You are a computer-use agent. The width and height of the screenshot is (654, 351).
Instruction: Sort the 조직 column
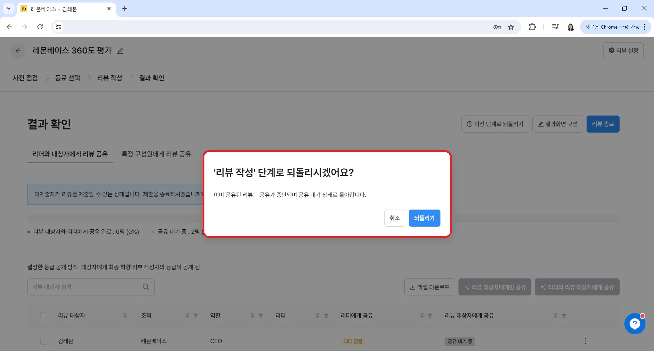[187, 316]
